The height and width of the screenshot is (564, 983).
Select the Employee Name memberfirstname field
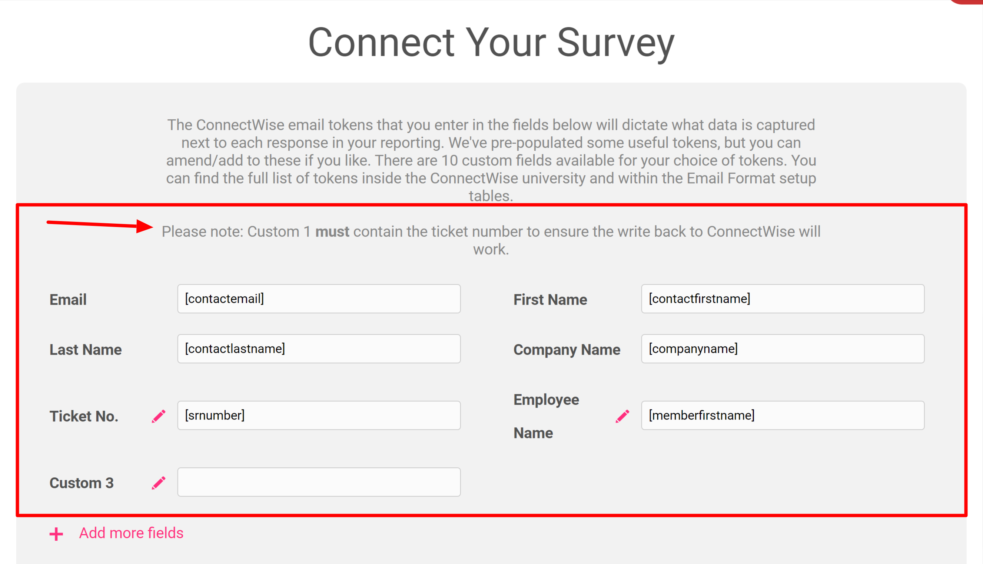[783, 415]
